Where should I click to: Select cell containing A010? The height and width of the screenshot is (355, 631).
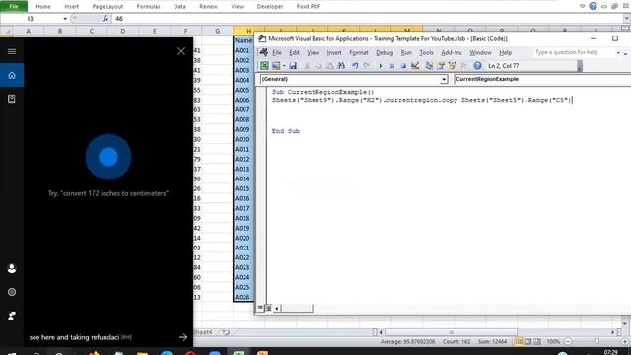coord(244,139)
